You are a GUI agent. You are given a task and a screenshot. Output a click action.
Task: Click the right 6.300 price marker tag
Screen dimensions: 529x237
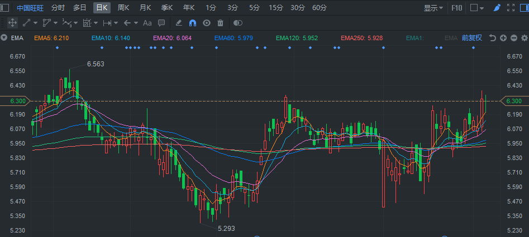[x=515, y=101]
